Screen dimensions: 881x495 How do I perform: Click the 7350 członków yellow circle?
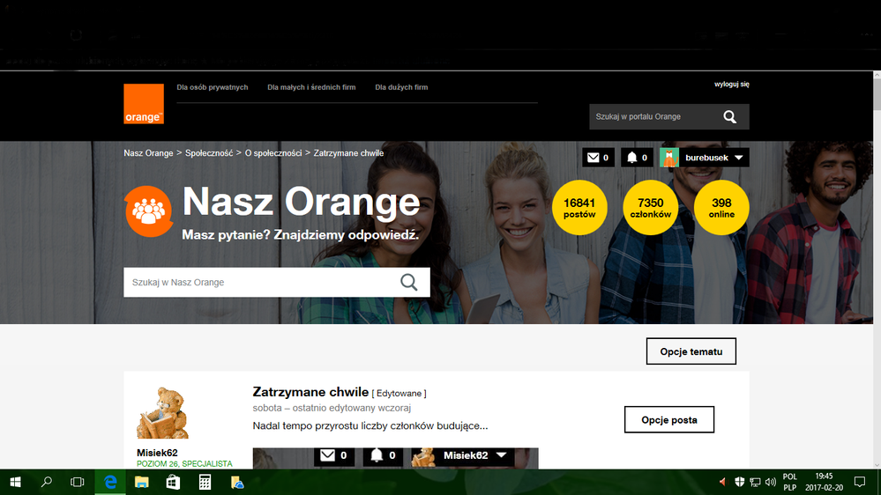point(651,208)
